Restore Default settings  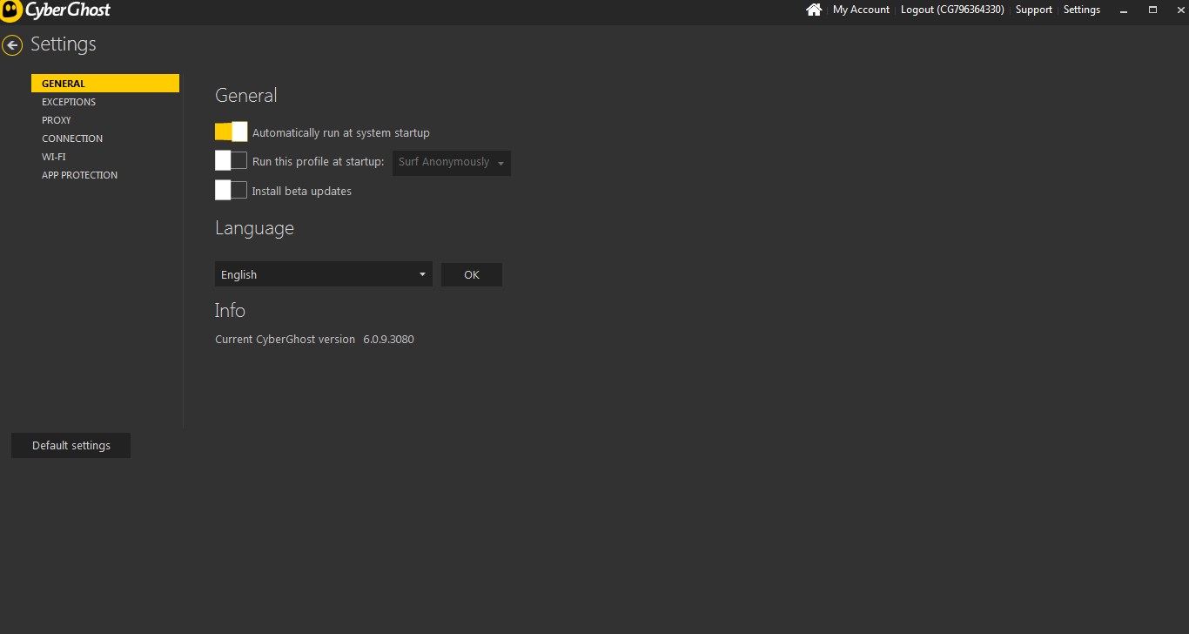point(71,445)
